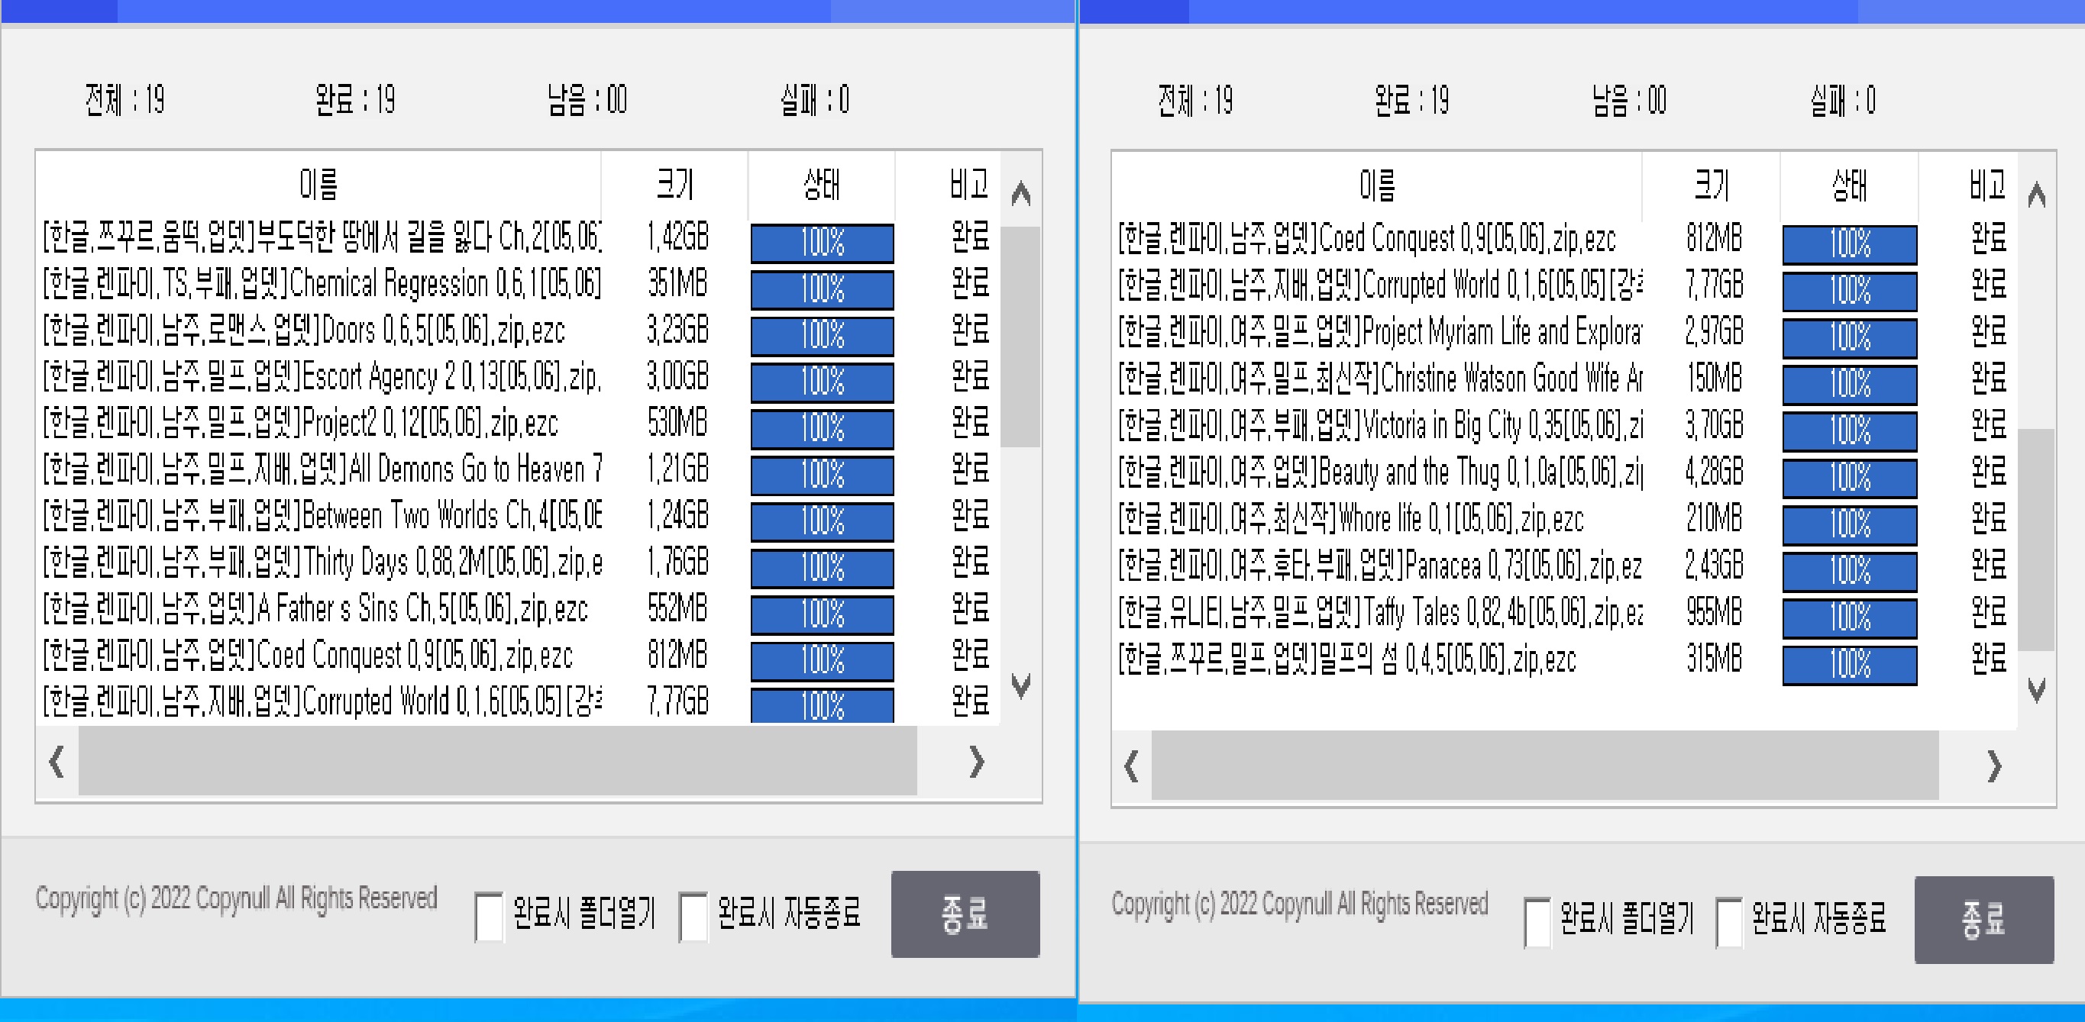Check 완료시 폴더열기 in right window

pos(1537,922)
